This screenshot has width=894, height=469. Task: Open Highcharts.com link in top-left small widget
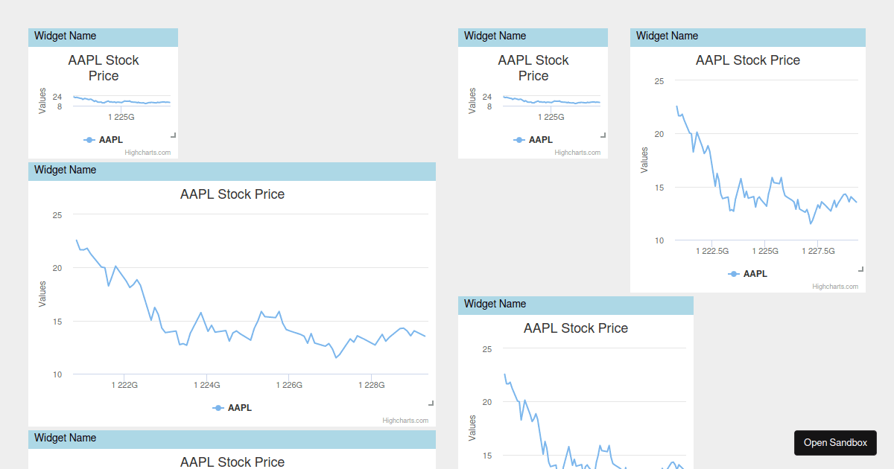(148, 153)
